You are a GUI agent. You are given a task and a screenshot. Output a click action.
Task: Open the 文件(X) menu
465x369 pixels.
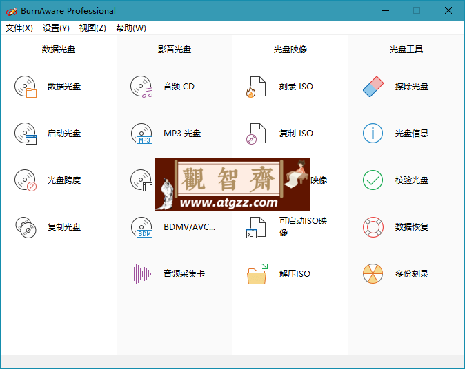coord(19,28)
